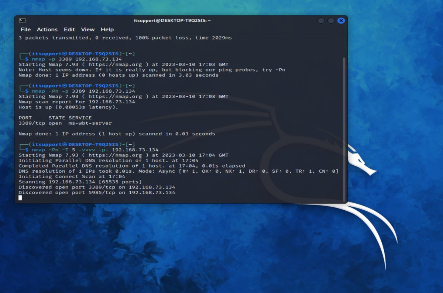The image size is (443, 293).
Task: Click 'Discovered open port 5985/tcp' line
Action: 97,193
